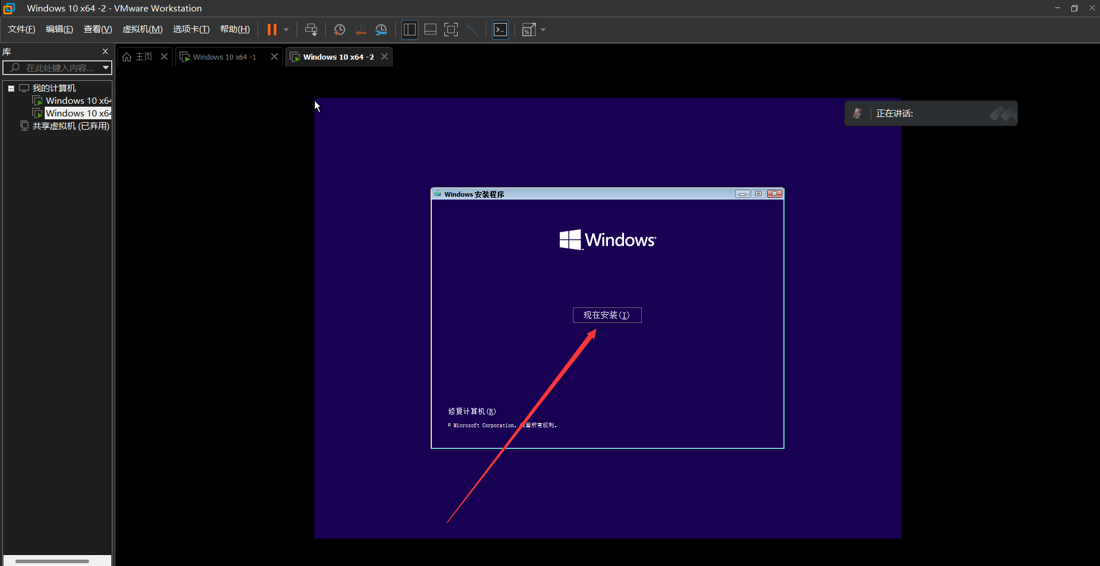Click the VMware Workstation app icon in title bar
This screenshot has height=566, width=1100.
[9, 8]
